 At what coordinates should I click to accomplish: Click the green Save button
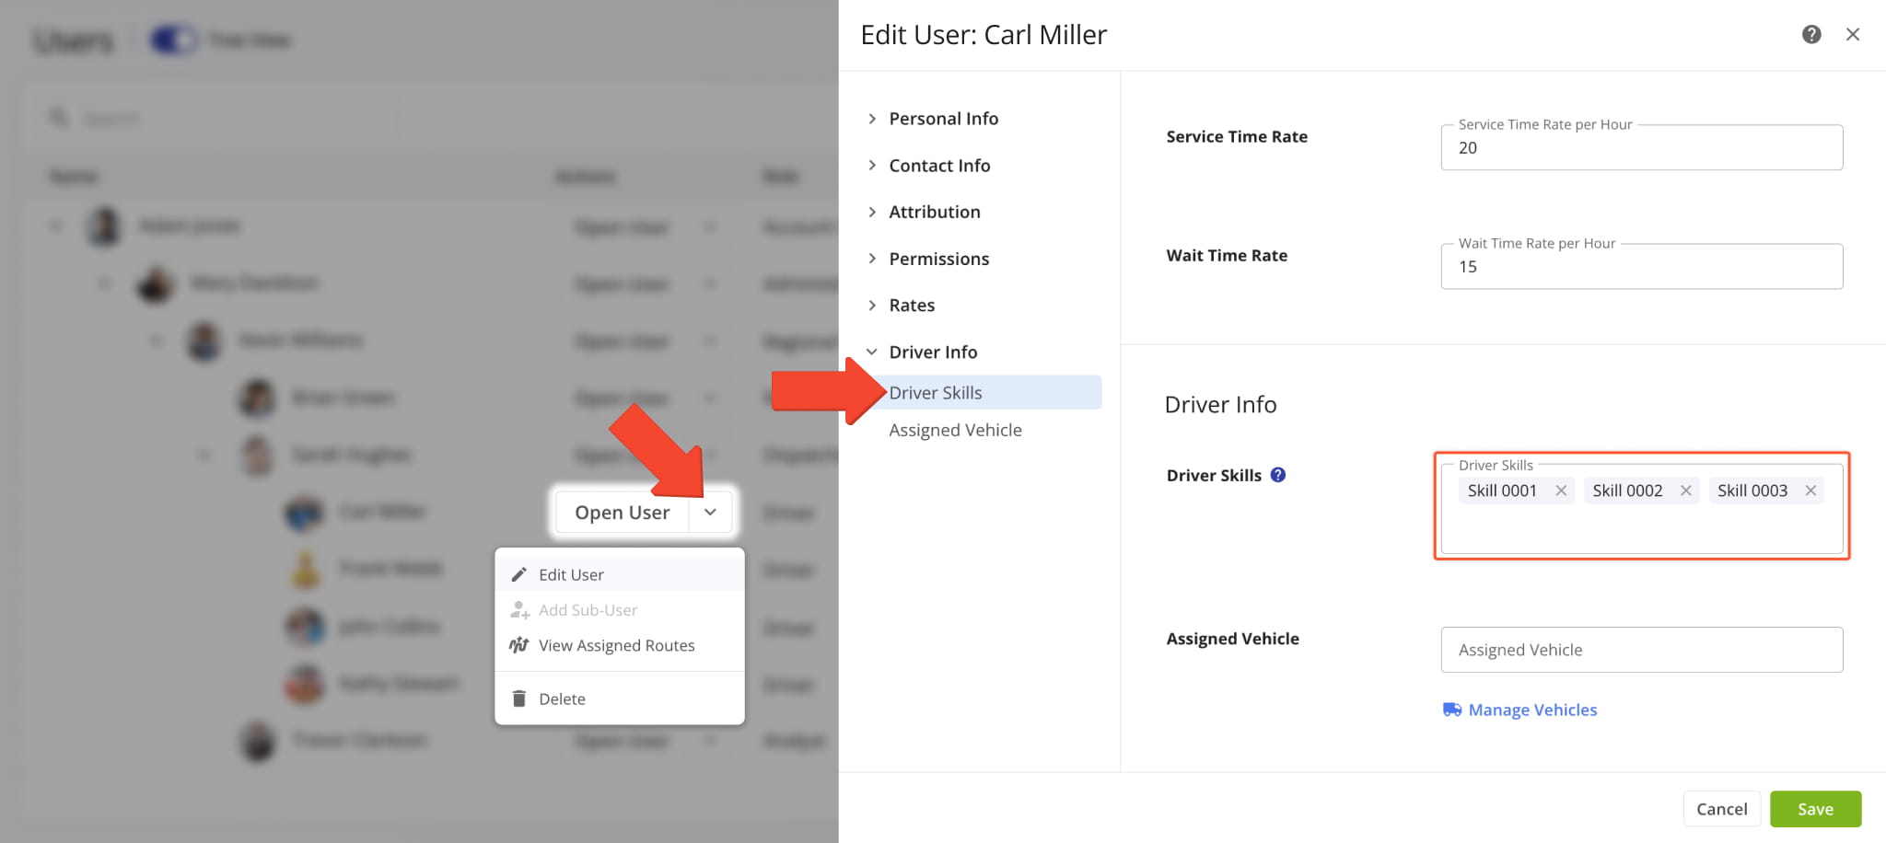(x=1814, y=809)
